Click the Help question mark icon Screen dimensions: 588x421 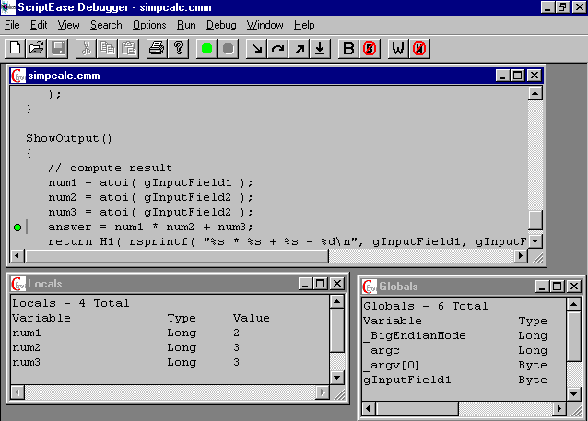point(179,48)
